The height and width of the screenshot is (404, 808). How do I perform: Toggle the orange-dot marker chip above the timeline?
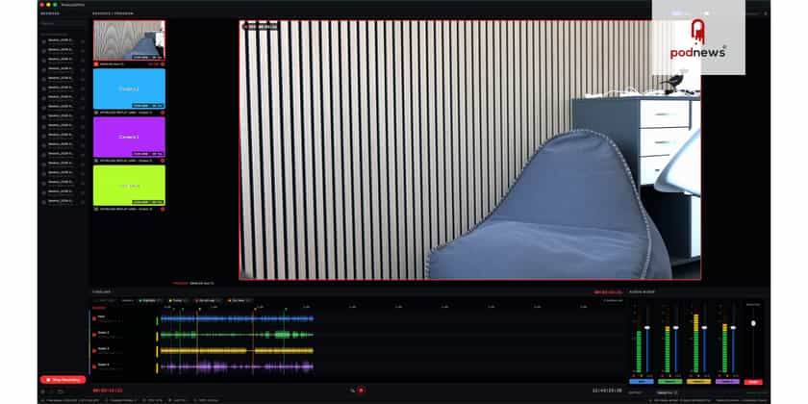pos(240,300)
